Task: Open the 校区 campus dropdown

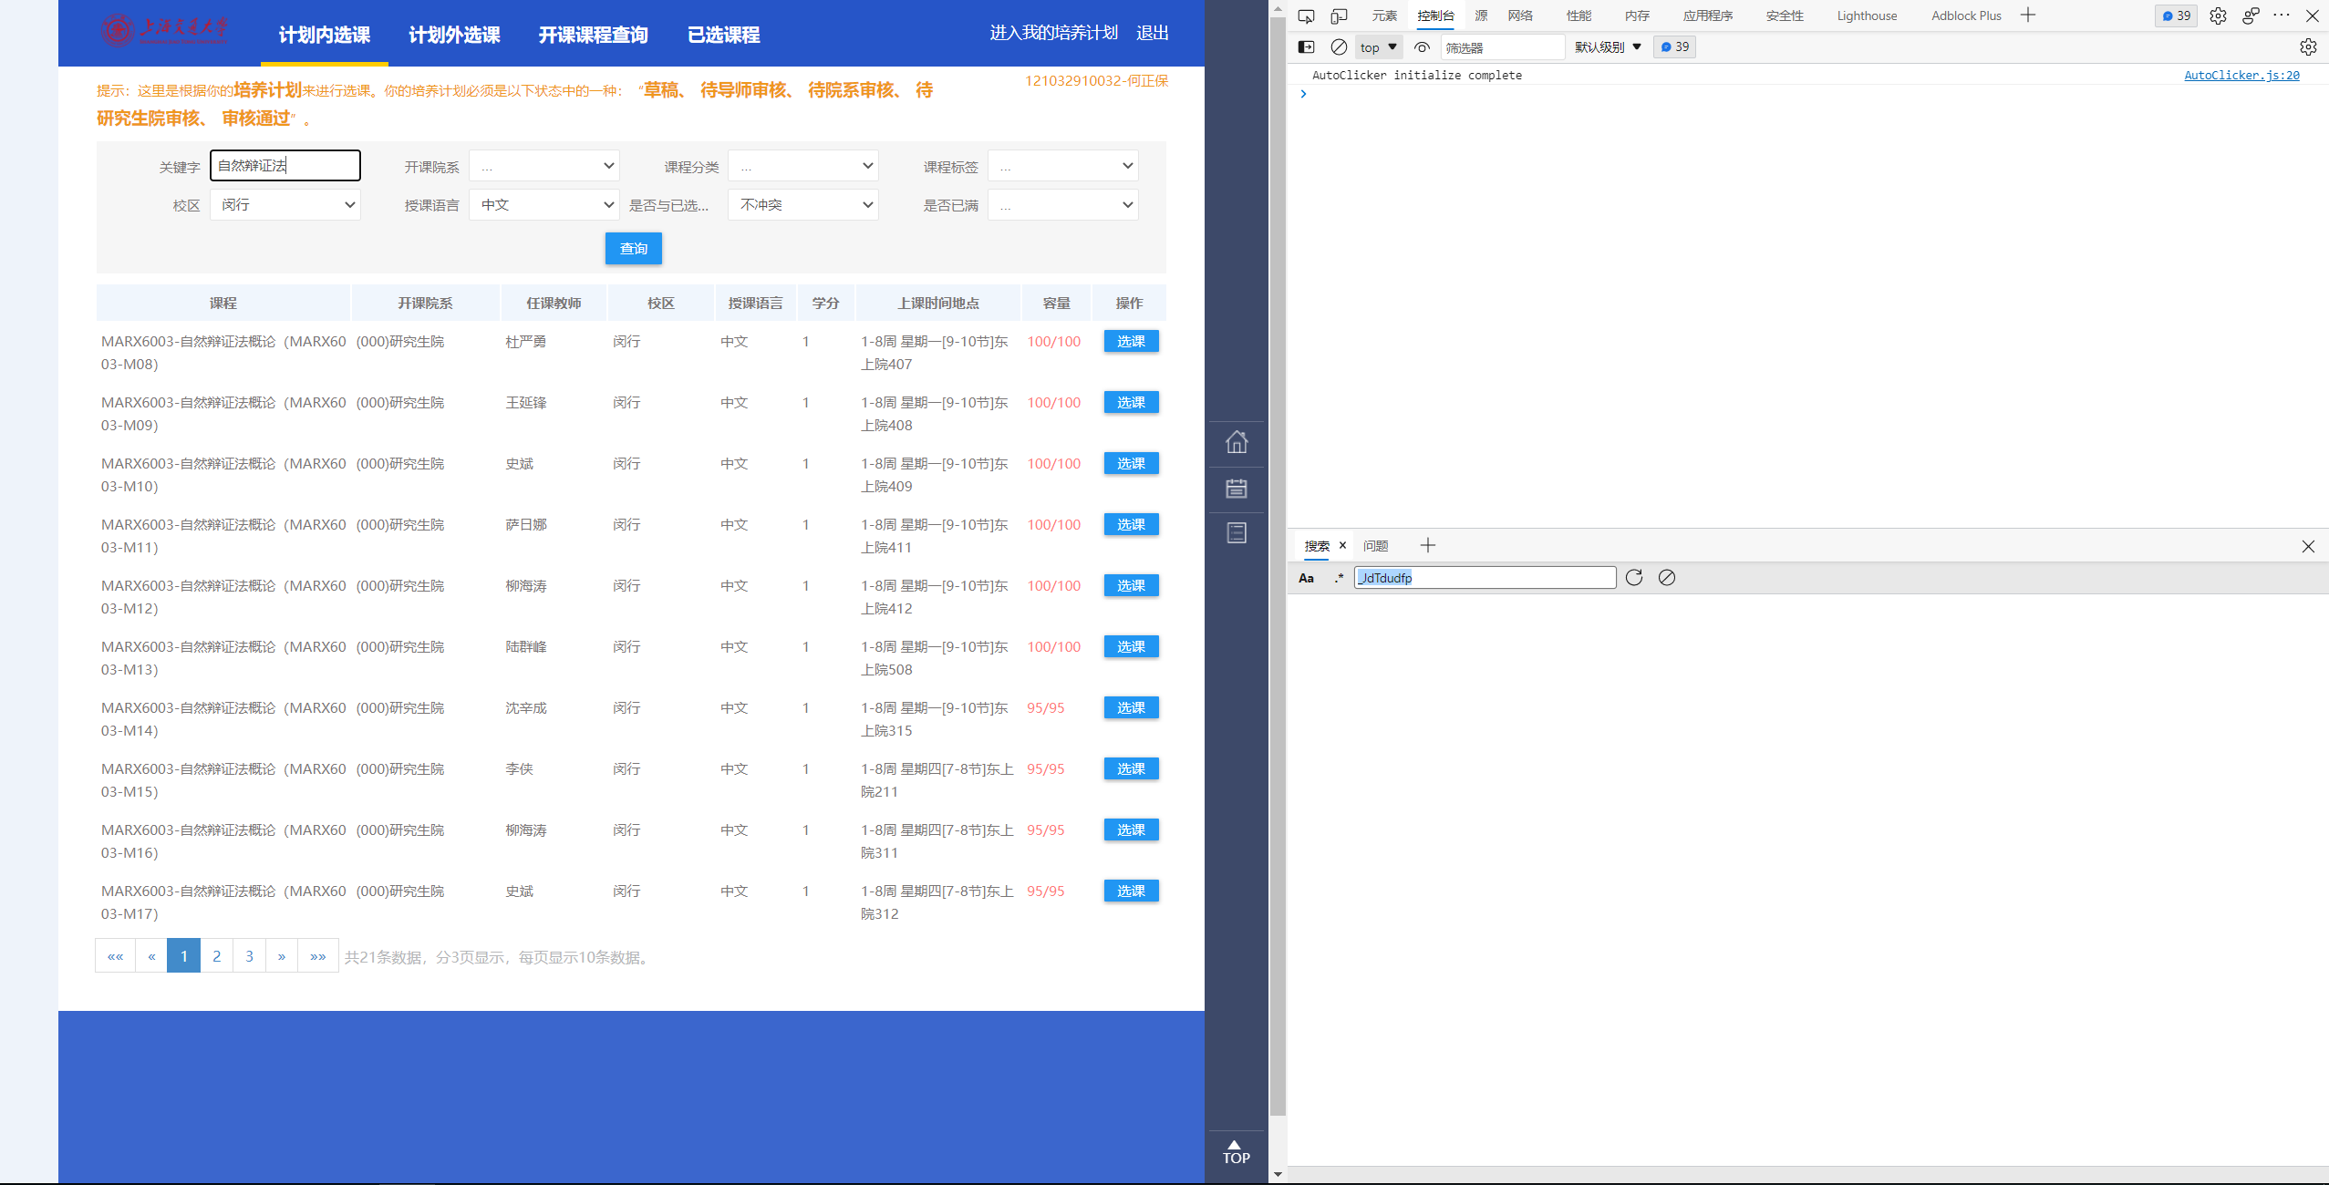Action: [x=285, y=205]
